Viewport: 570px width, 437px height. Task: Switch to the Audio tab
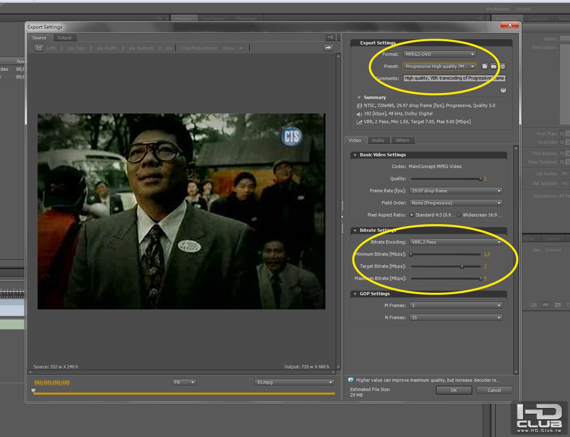pyautogui.click(x=378, y=140)
